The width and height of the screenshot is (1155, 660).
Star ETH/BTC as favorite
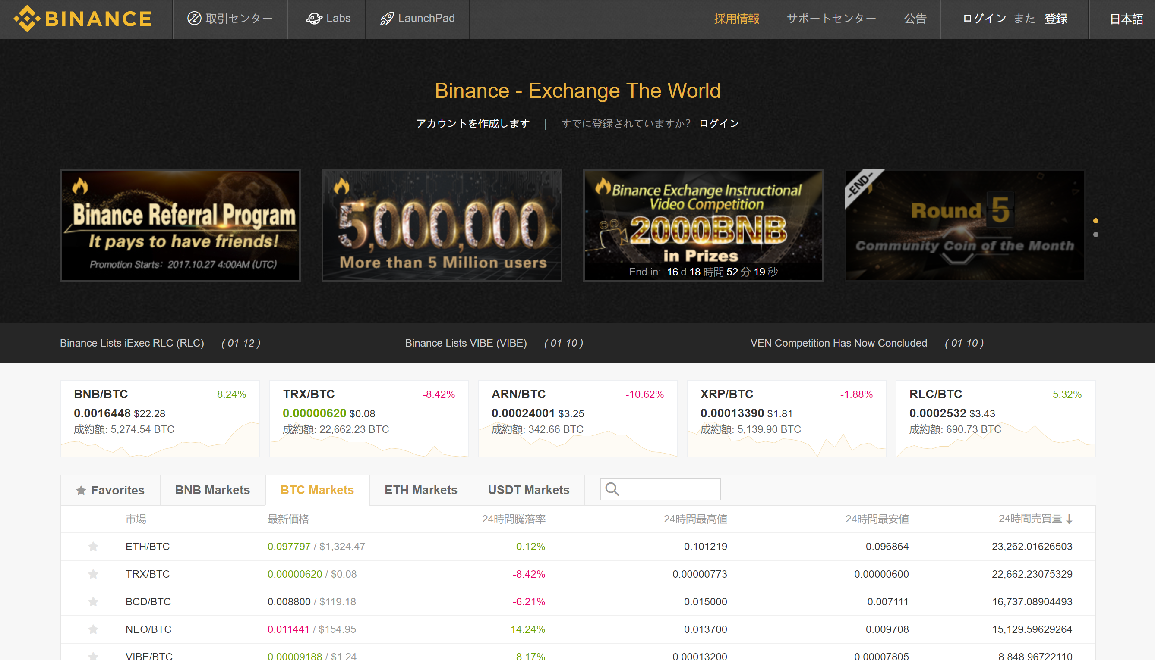(x=93, y=547)
